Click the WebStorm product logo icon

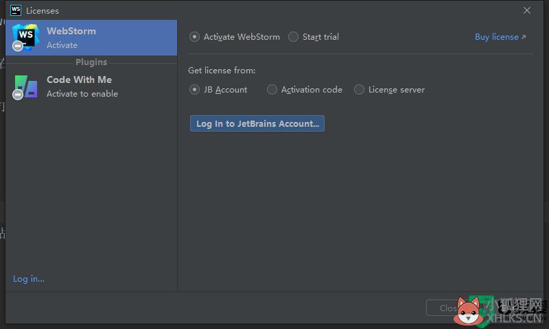click(25, 37)
